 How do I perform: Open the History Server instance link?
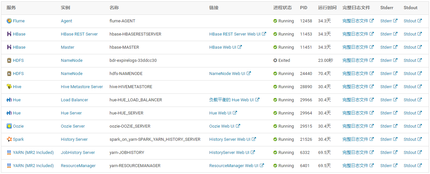74,139
